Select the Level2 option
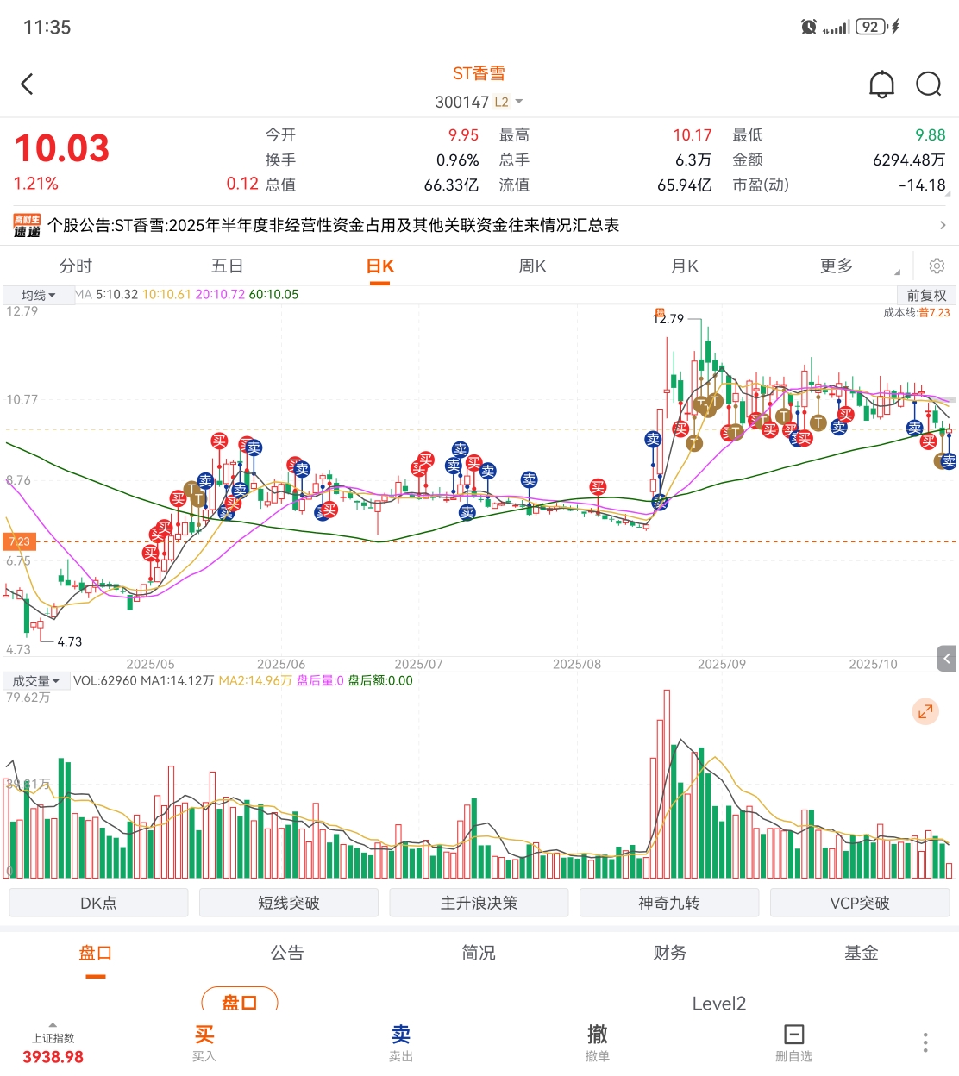959x1076 pixels. point(719,1002)
